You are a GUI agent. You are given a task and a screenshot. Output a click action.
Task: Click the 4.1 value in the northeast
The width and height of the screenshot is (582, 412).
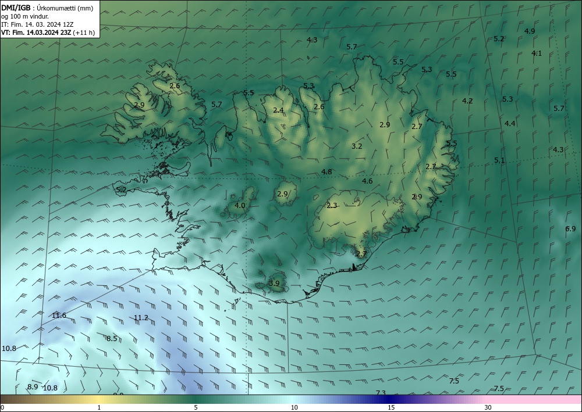(x=537, y=53)
